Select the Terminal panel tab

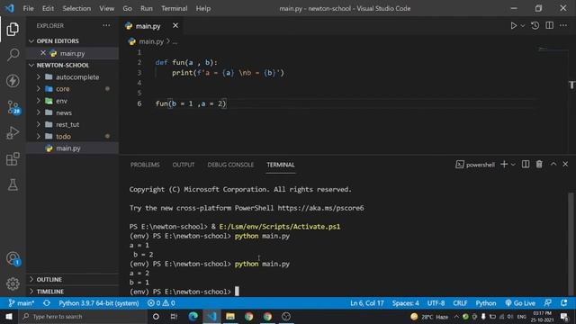point(280,165)
